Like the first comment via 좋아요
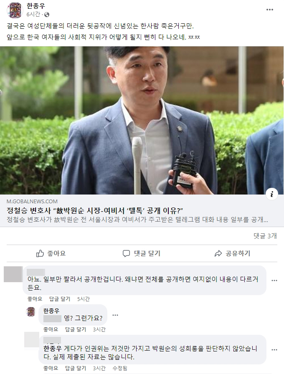Viewport: 284px width, 374px height. [35, 299]
